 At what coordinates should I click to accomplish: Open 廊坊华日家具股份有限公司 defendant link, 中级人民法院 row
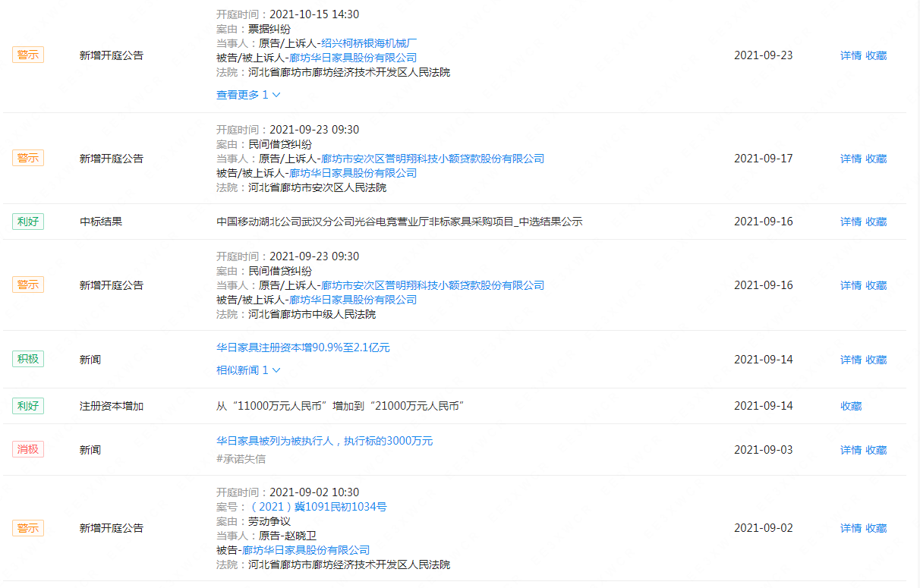click(353, 300)
